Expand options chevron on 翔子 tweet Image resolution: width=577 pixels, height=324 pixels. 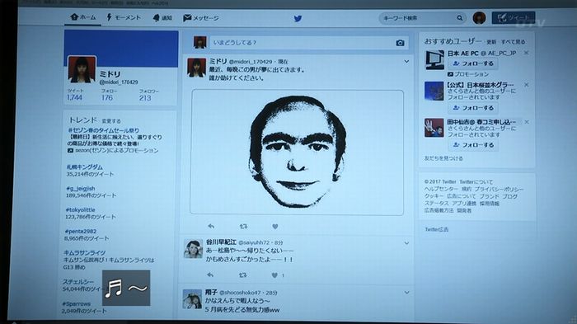[x=406, y=293]
